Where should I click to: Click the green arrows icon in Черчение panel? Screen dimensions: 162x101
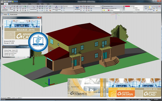(25, 6)
